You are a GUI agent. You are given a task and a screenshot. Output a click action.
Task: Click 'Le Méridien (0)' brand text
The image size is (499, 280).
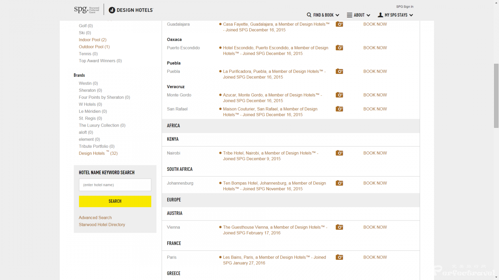tap(93, 111)
